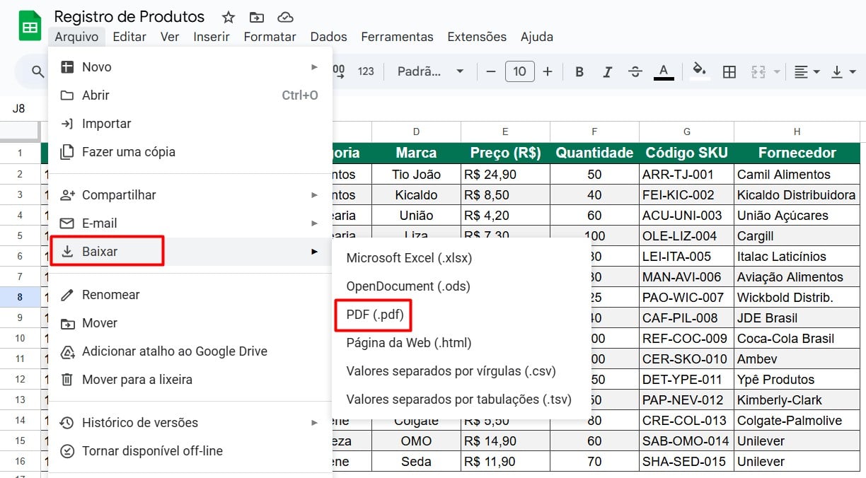Select Tornar disponível off-line
The height and width of the screenshot is (478, 866).
pos(190,451)
